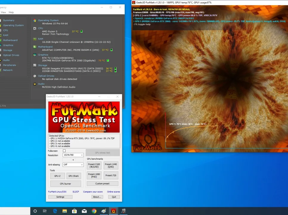Open Microsoft Store from the taskbar
This screenshot has height=215, width=288.
coord(75,211)
